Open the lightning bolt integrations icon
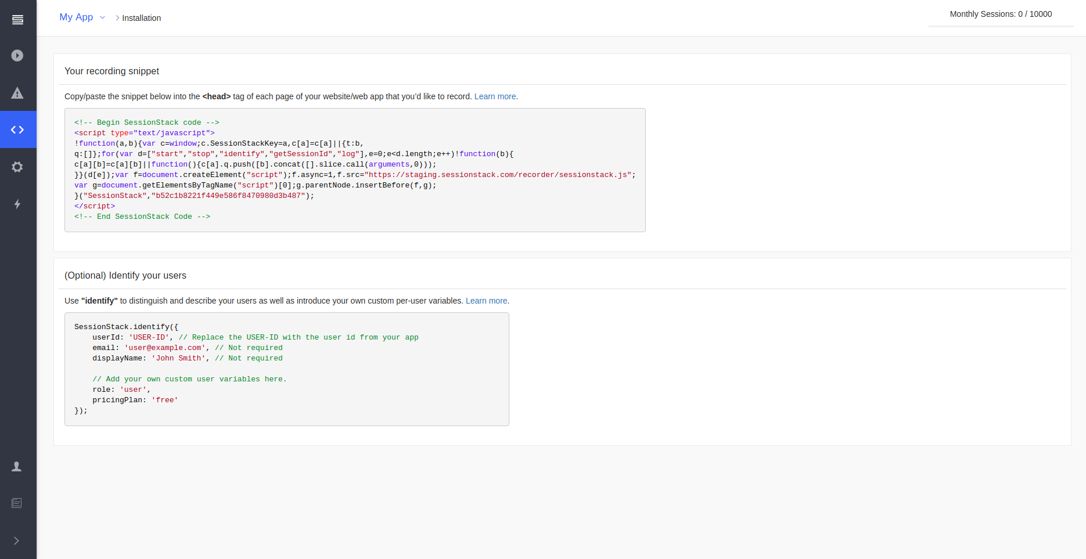This screenshot has height=559, width=1086. pos(17,204)
